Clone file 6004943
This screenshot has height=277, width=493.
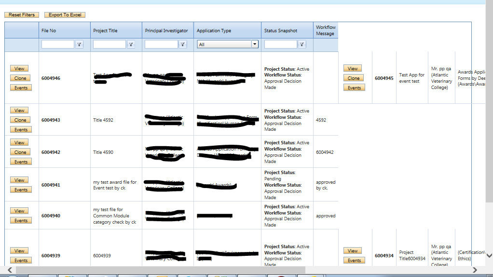20,120
